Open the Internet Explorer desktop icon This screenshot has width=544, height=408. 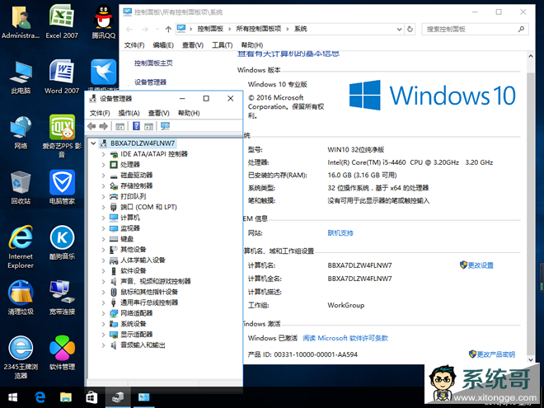21,246
